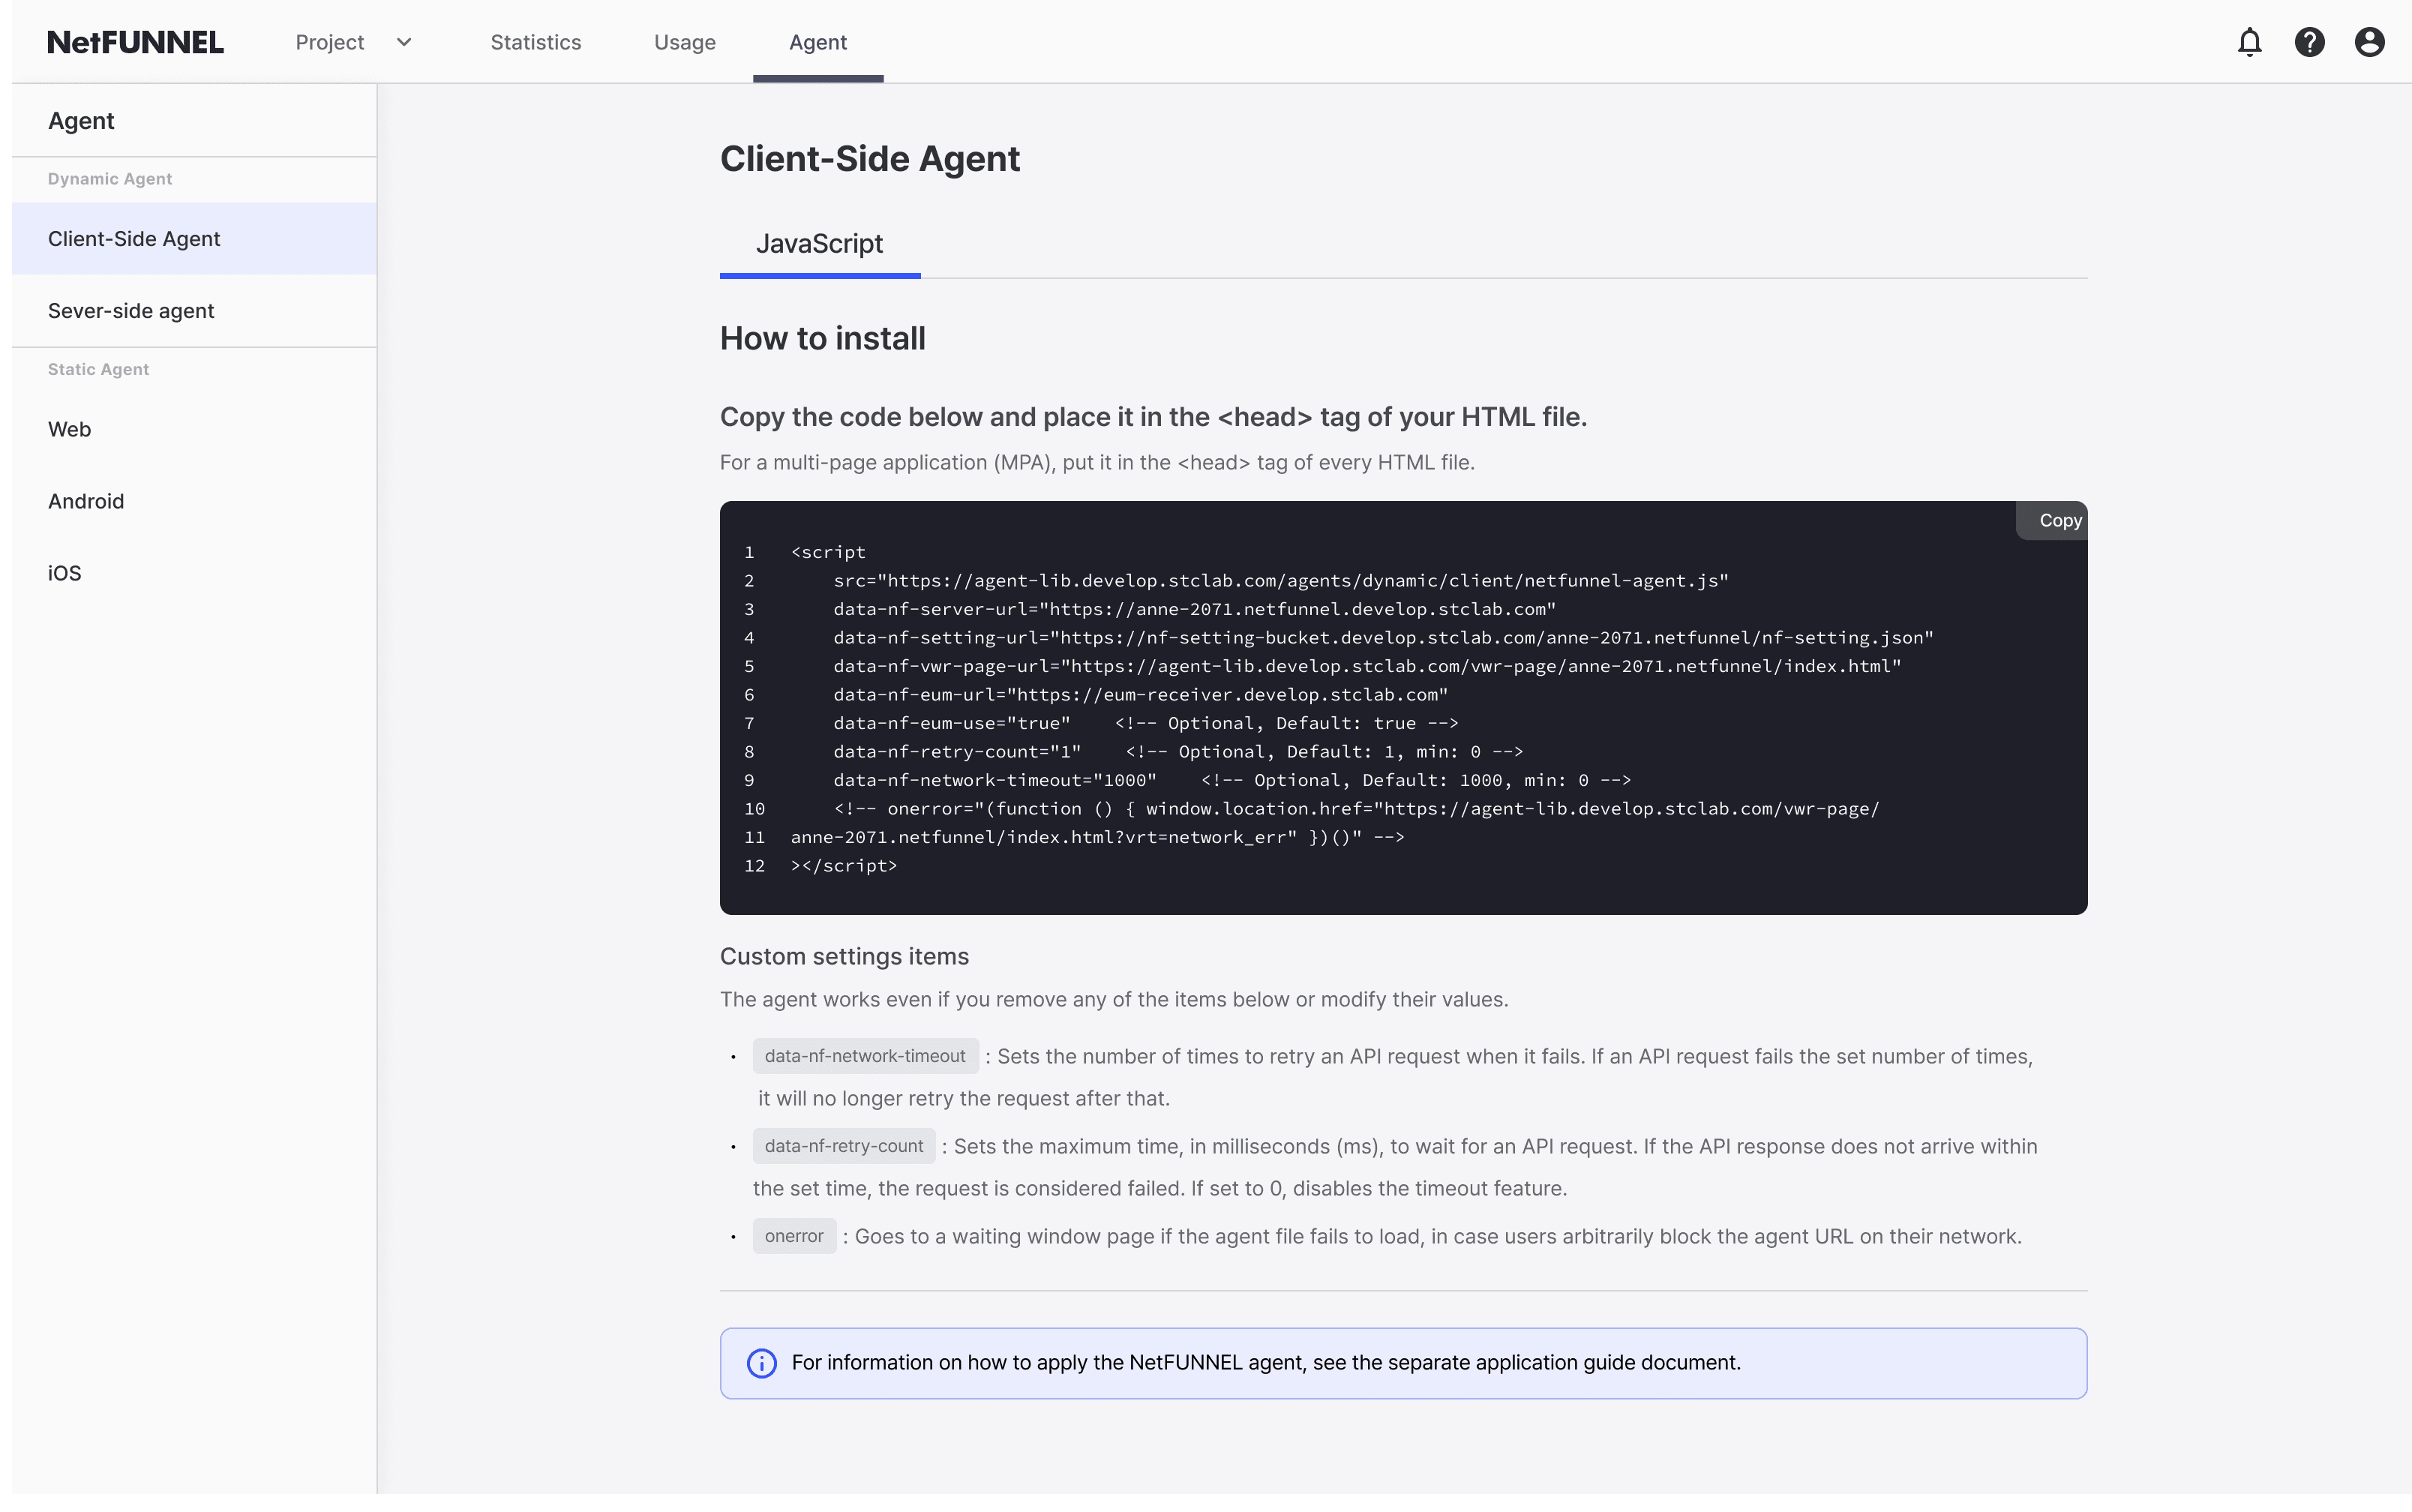
Task: Select the Agent menu item in navbar
Action: pos(815,40)
